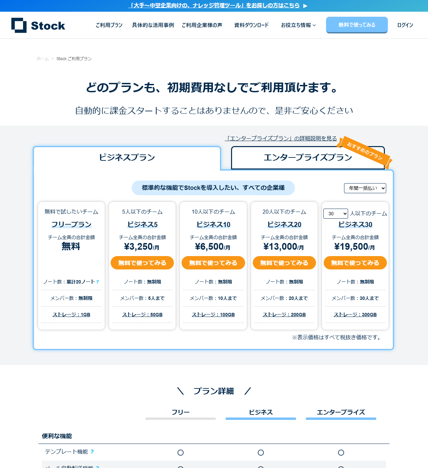Click the ストレージ：100GB link
Image resolution: width=428 pixels, height=468 pixels.
point(213,315)
